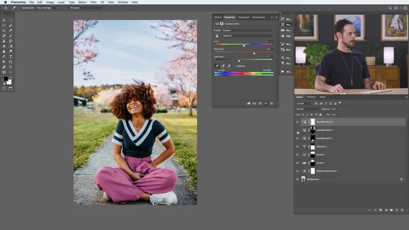Screen dimensions: 409x230
Task: Add a layer style (fx)
Action: (x=375, y=210)
